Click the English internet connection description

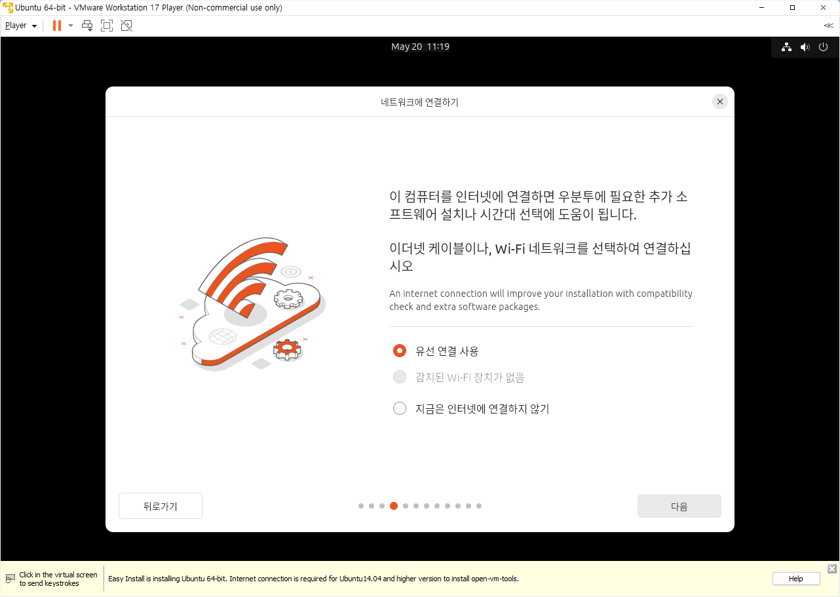point(541,300)
